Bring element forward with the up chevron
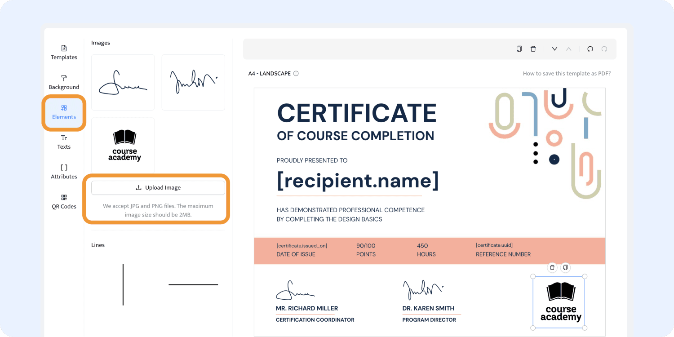Screen dimensions: 674x337 [568, 49]
